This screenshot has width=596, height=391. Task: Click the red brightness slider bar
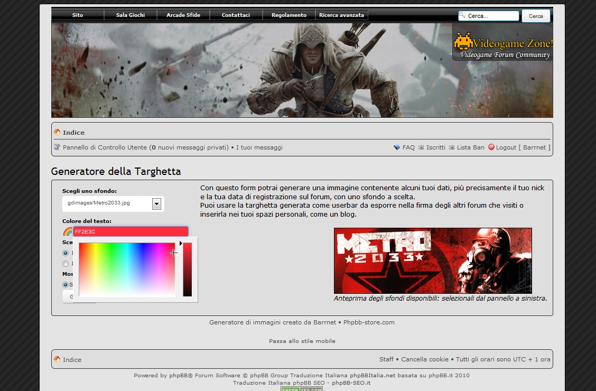coord(188,269)
